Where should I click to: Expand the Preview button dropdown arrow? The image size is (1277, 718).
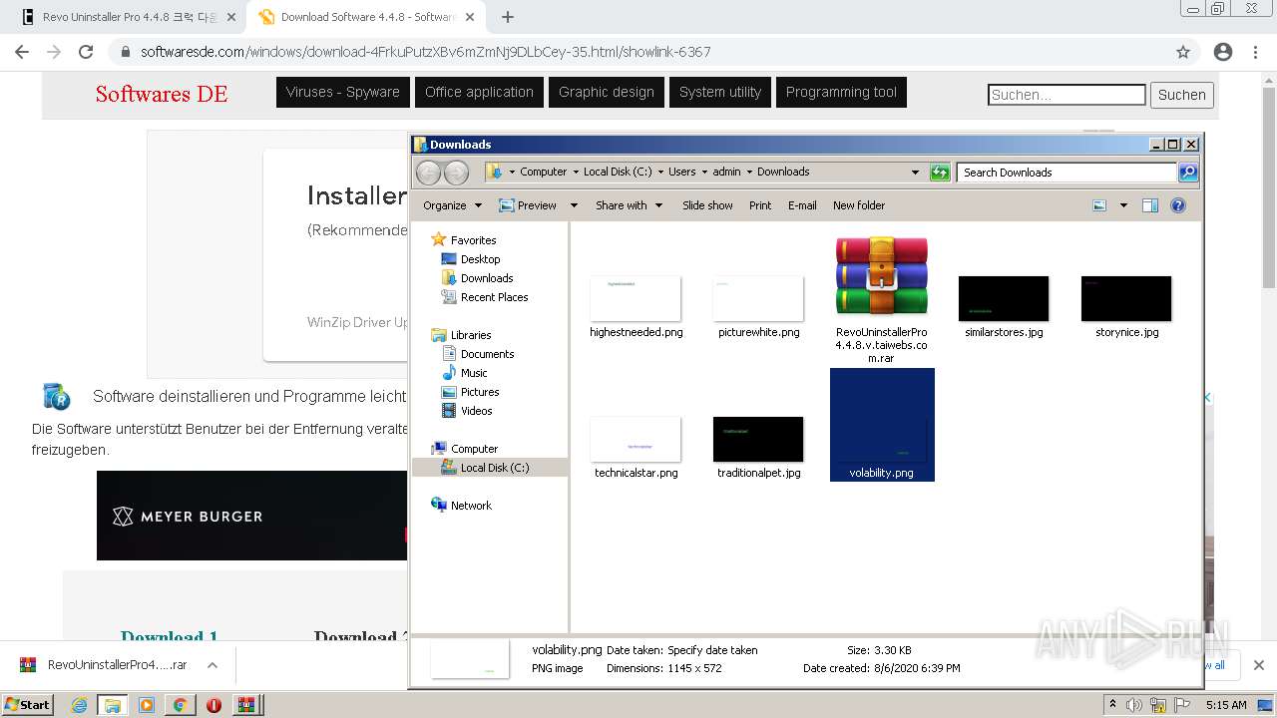click(574, 205)
